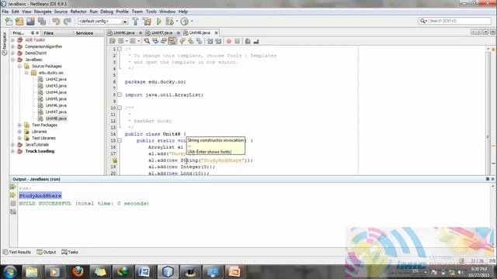The width and height of the screenshot is (497, 279).
Task: Click the Shift Line Left editor icon
Action: [x=210, y=41]
